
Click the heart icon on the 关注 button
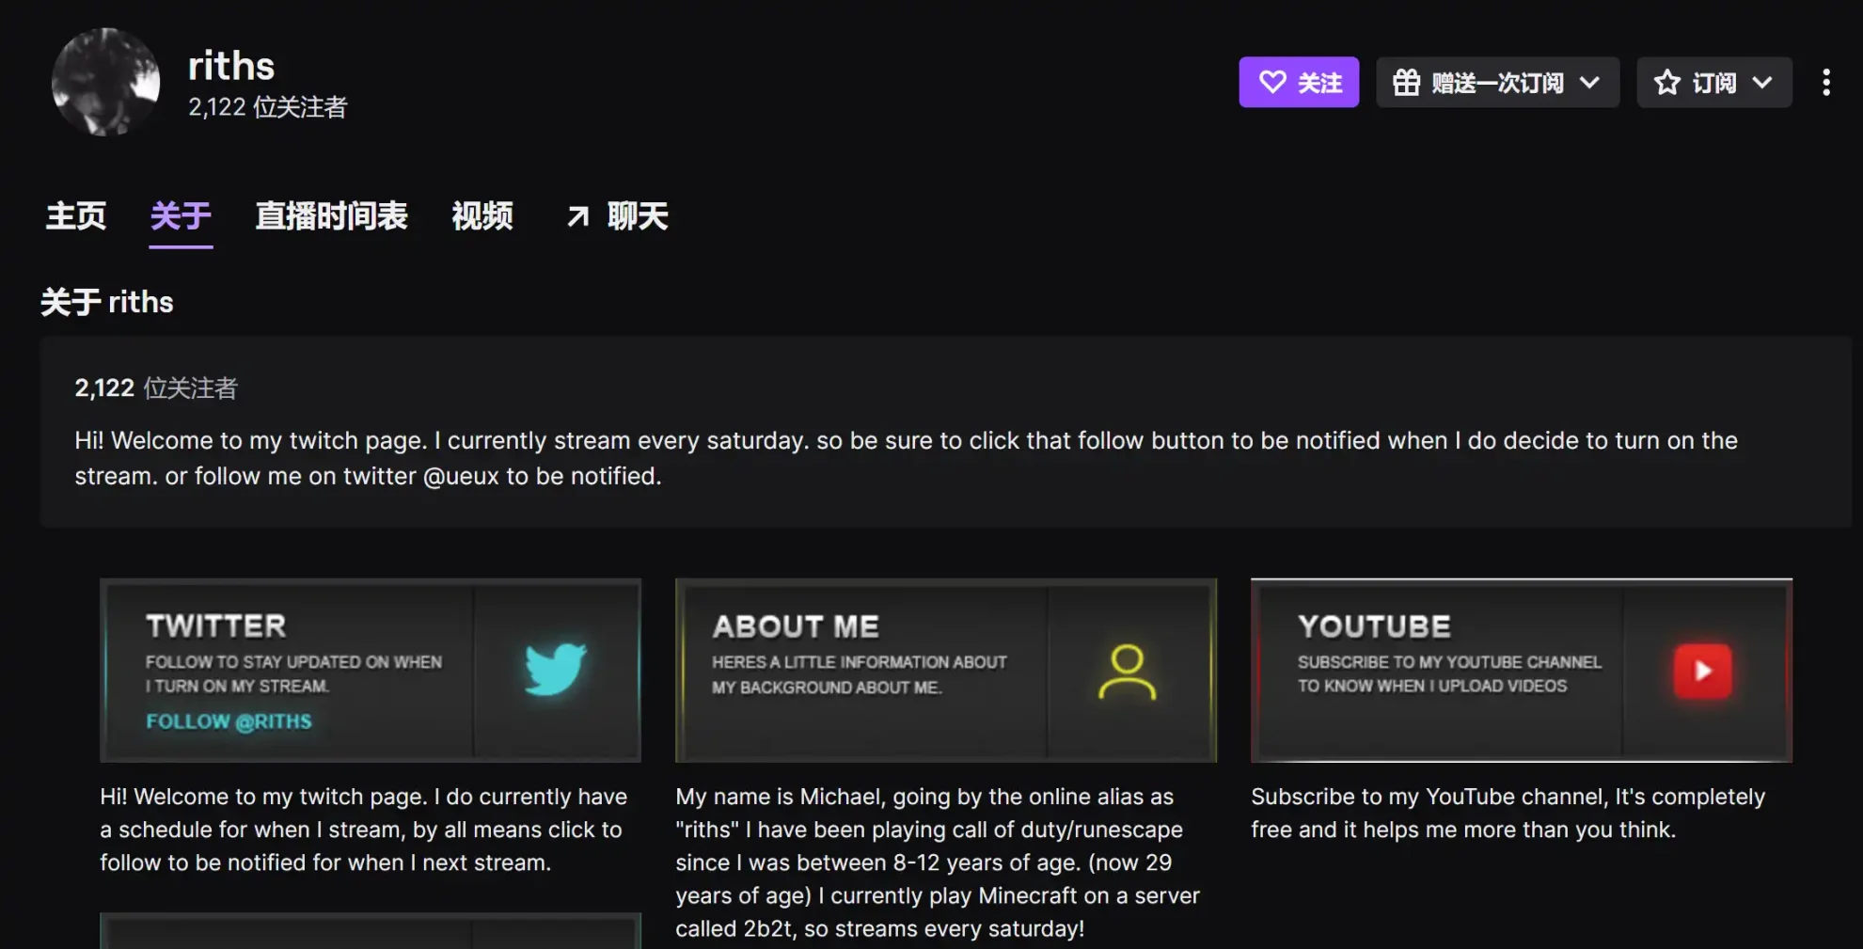(1273, 83)
